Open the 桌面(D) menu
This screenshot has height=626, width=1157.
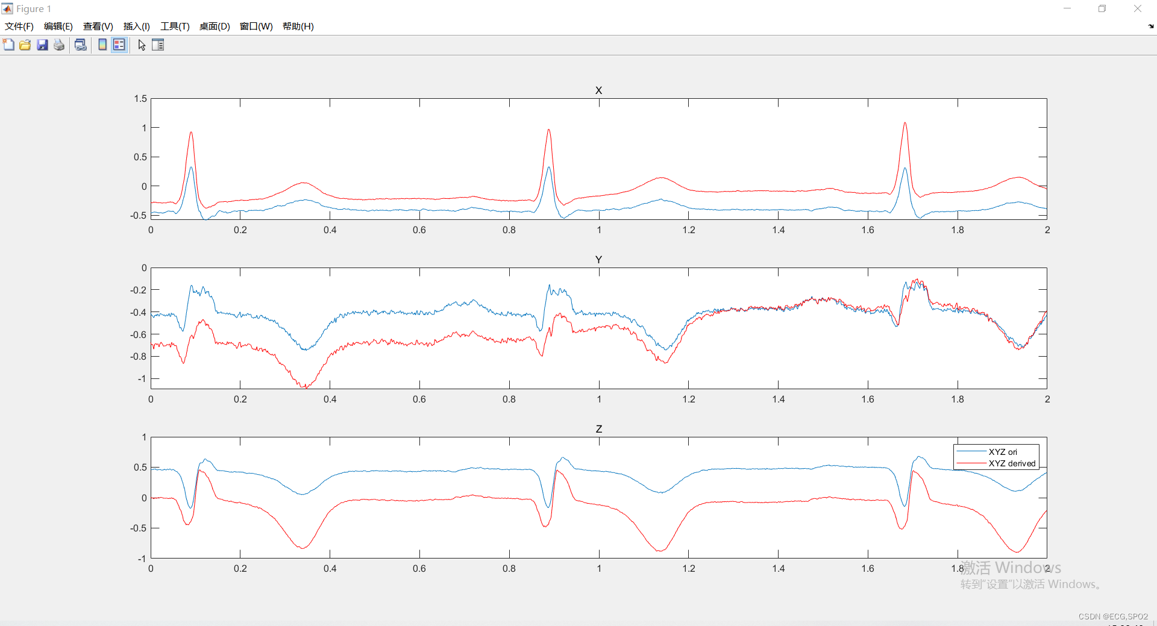[x=215, y=26]
